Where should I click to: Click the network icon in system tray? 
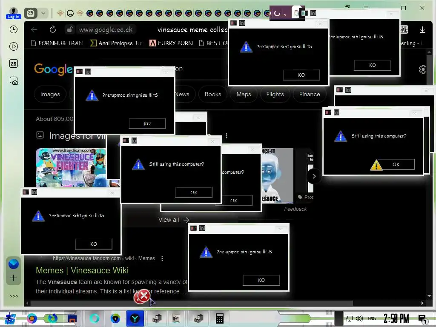point(349,318)
